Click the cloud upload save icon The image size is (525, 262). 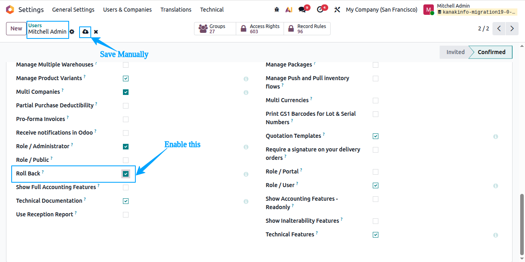(x=85, y=32)
